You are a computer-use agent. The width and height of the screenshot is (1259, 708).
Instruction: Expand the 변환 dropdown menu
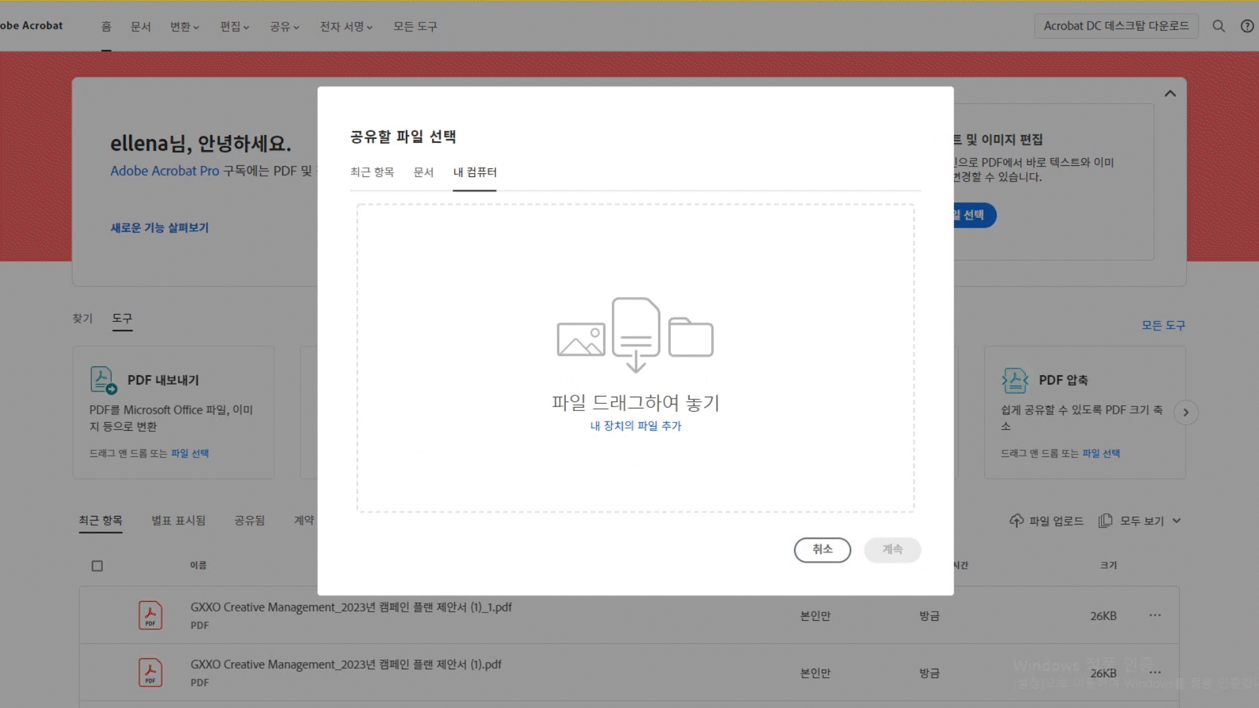(184, 27)
